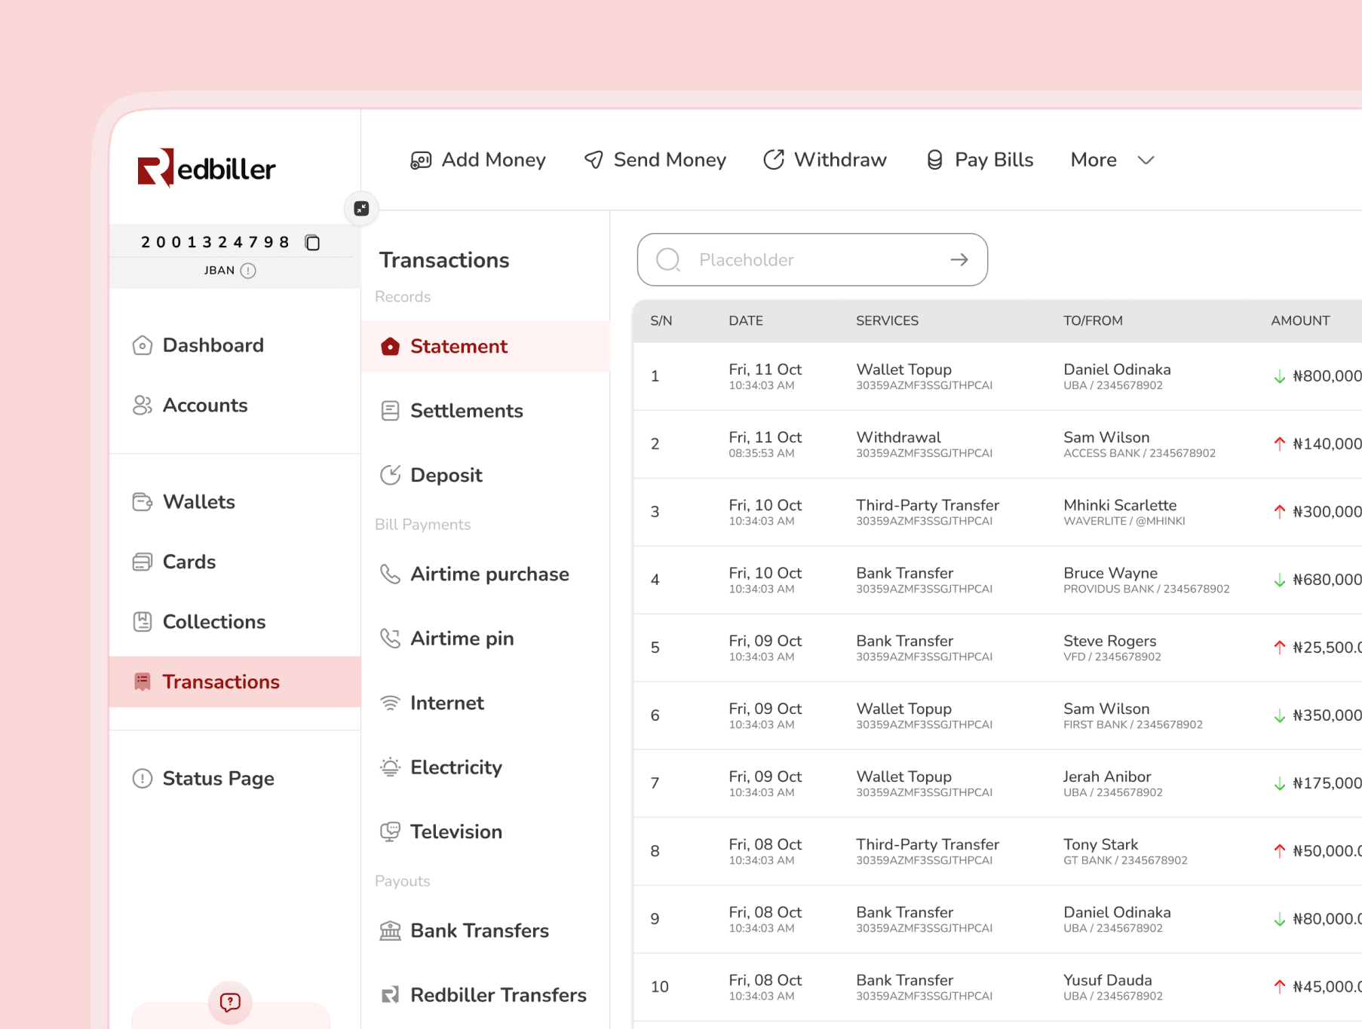Screen dimensions: 1362x1029
Task: Submit search with the arrow icon
Action: coord(959,260)
